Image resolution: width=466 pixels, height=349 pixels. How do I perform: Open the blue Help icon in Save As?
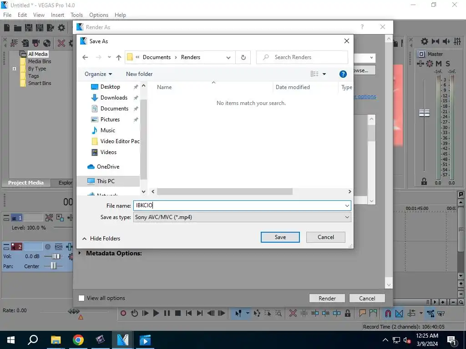point(343,74)
